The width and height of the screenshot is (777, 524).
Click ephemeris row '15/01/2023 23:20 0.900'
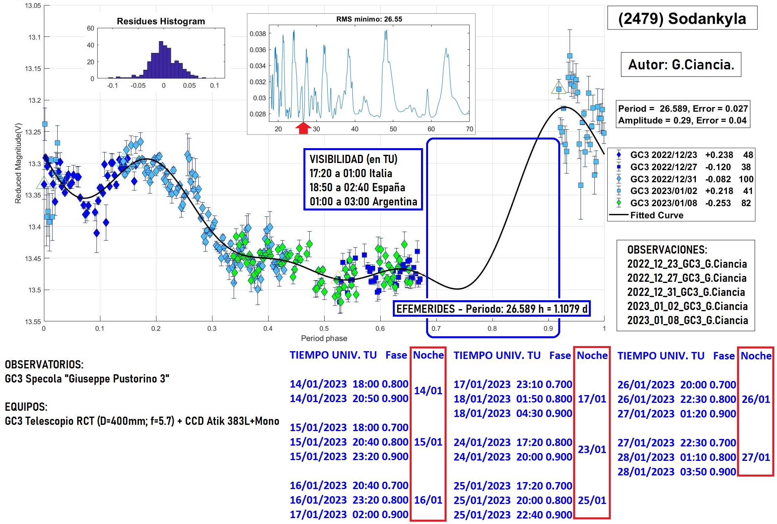[x=349, y=457]
